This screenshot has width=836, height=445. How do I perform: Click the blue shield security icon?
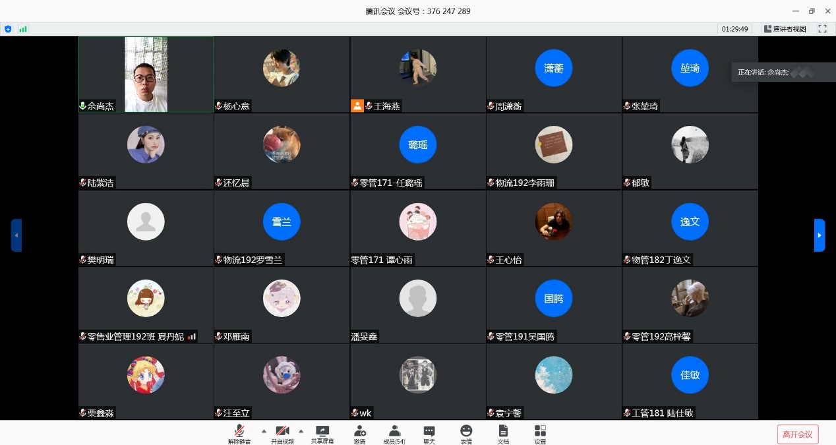[x=8, y=29]
